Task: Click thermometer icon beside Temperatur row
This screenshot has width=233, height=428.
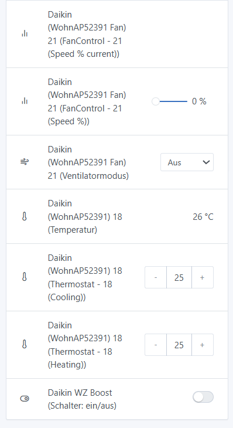Action: tap(25, 217)
